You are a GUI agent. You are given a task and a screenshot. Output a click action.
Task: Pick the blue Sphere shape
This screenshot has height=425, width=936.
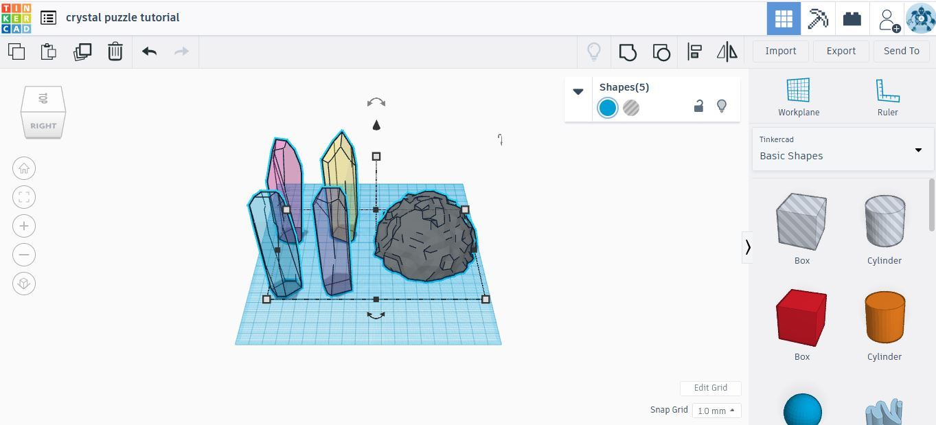tap(802, 410)
